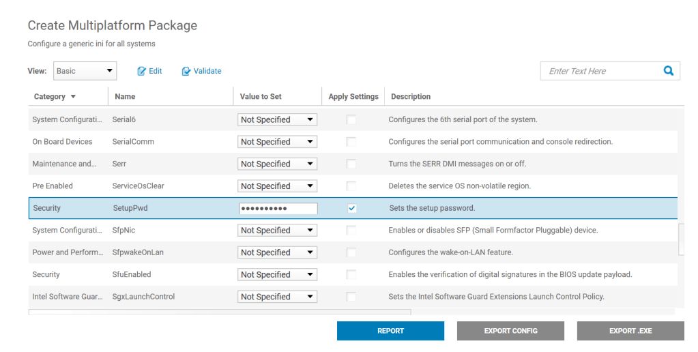The height and width of the screenshot is (352, 698).
Task: Sort by the Name column header
Action: [x=126, y=97]
